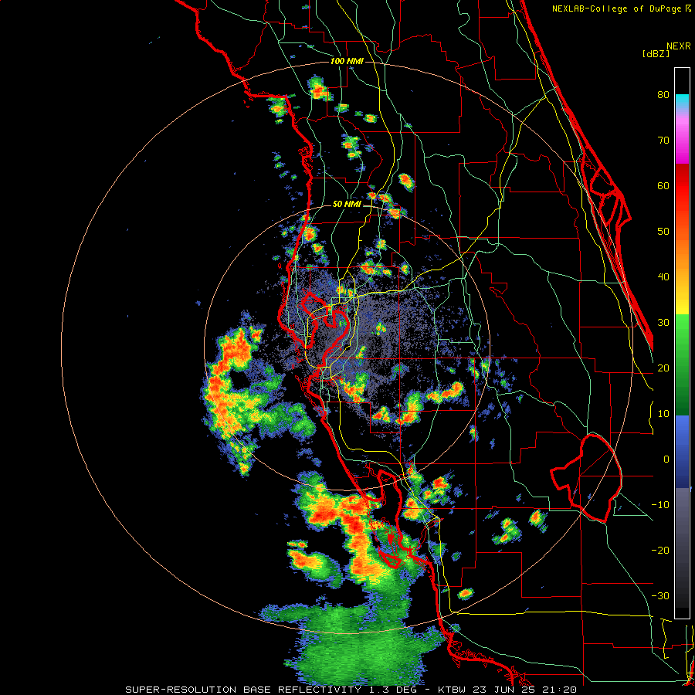The width and height of the screenshot is (695, 695).
Task: Click the 1.3 DEG elevation text
Action: tap(395, 690)
